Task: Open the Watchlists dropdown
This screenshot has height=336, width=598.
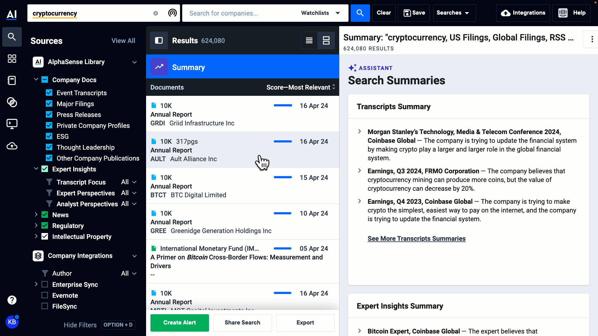Action: (320, 13)
